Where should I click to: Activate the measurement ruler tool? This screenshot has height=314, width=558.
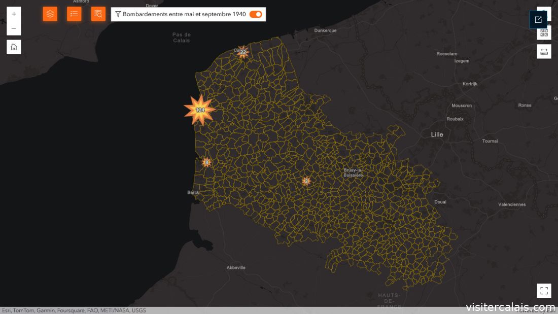pyautogui.click(x=544, y=52)
